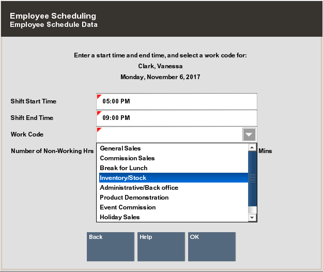
Task: Click the Shift Start Time field
Action: tap(177, 101)
